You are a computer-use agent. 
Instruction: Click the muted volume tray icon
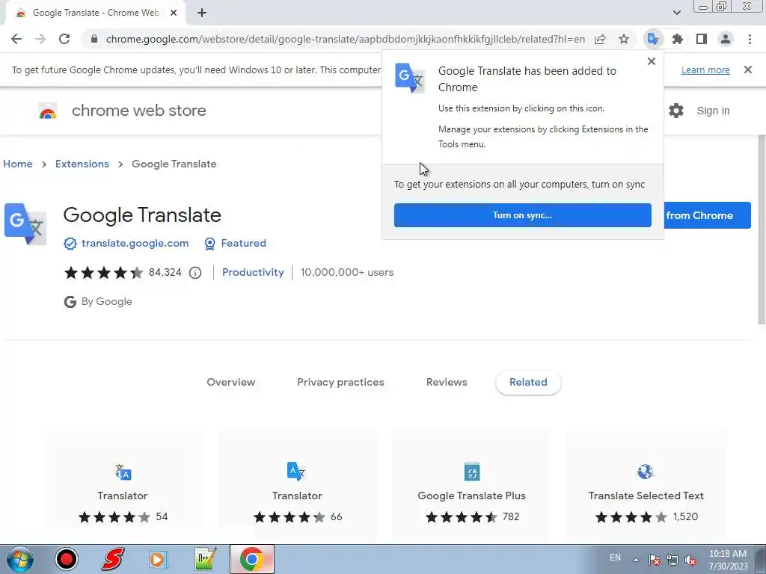(x=690, y=561)
